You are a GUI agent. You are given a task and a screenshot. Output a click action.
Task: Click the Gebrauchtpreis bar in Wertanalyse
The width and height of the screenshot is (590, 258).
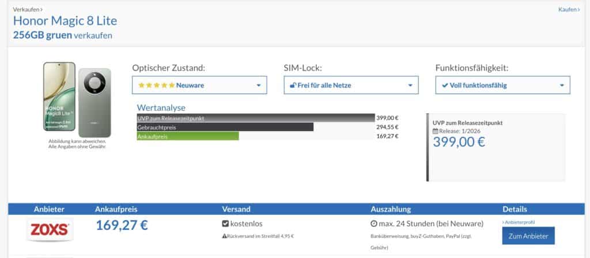point(225,127)
